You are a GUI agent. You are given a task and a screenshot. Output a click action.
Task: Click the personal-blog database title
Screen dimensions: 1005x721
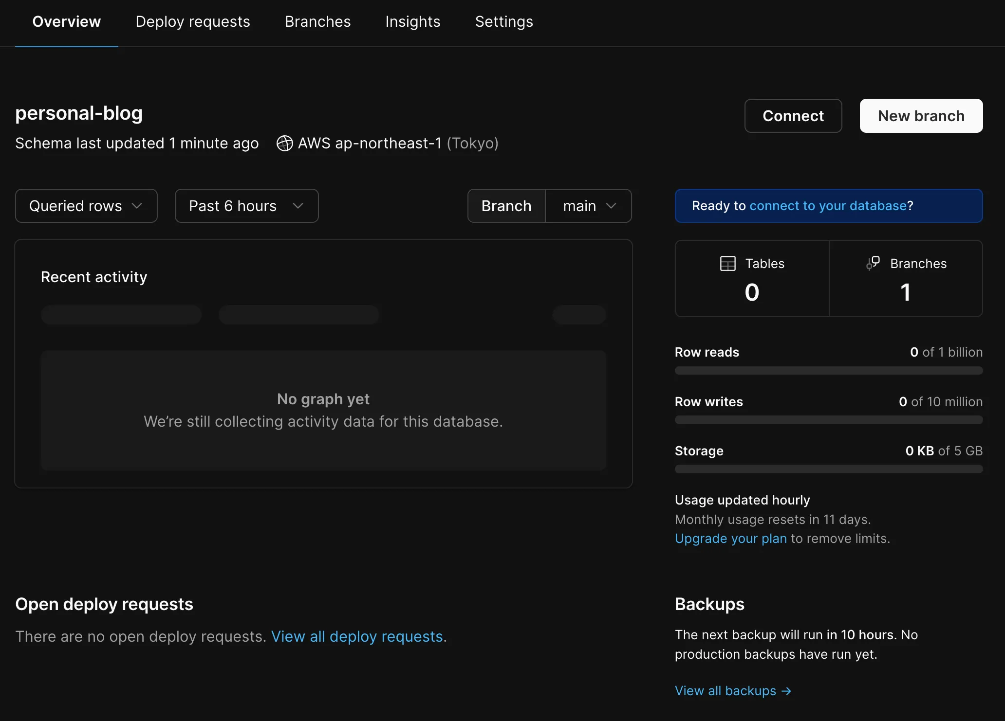coord(79,113)
